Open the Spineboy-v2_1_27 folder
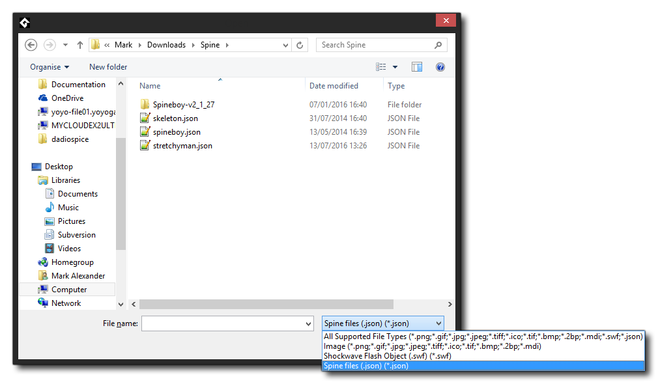The height and width of the screenshot is (384, 658). (183, 105)
